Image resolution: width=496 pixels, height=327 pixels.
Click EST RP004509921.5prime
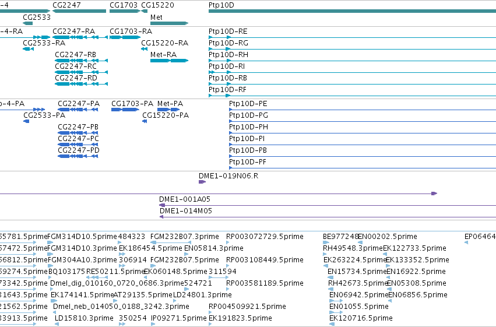[x=210, y=312]
